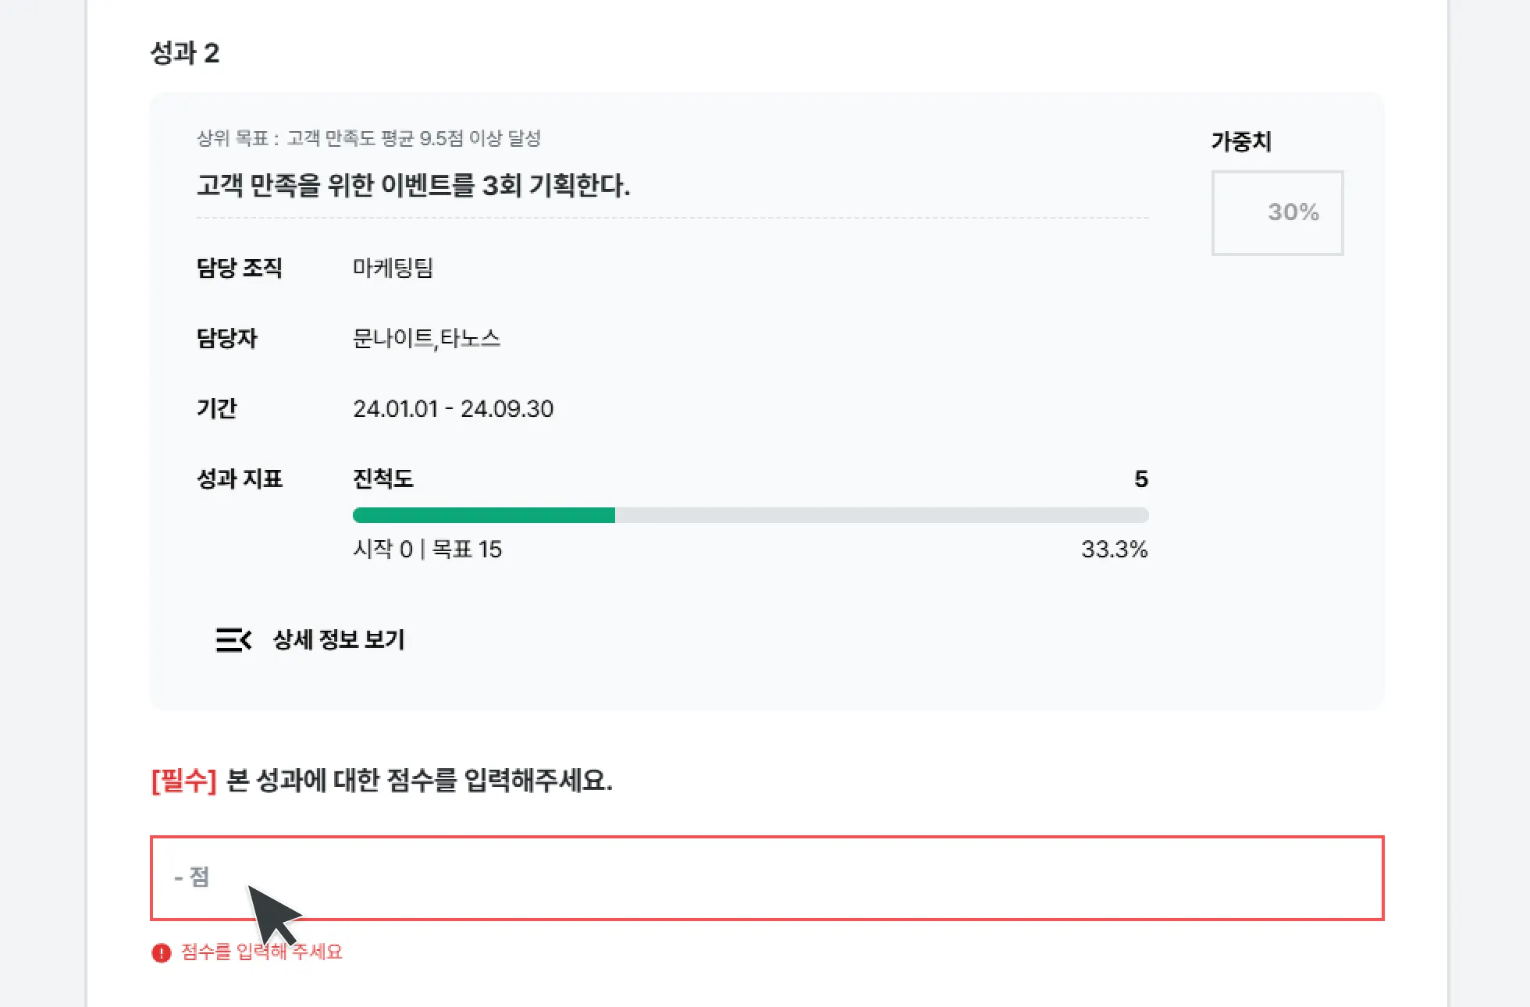The height and width of the screenshot is (1007, 1530).
Task: Click the red [필수] required tag
Action: (183, 780)
